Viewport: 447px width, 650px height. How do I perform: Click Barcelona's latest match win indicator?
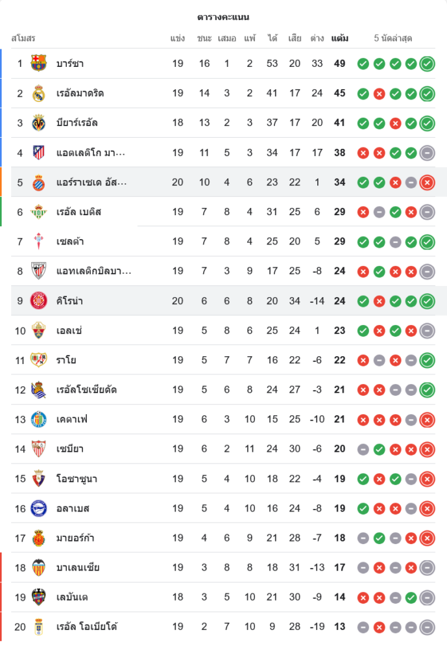click(427, 64)
